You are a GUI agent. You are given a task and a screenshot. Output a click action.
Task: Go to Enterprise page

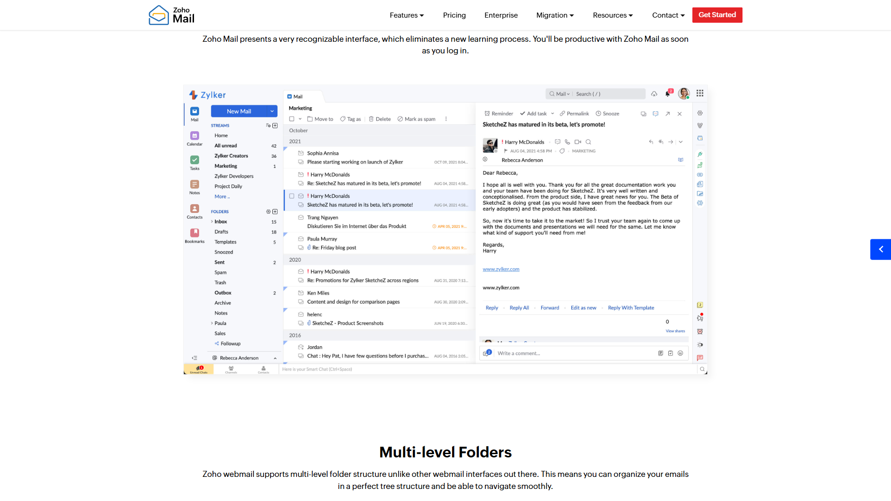501,15
